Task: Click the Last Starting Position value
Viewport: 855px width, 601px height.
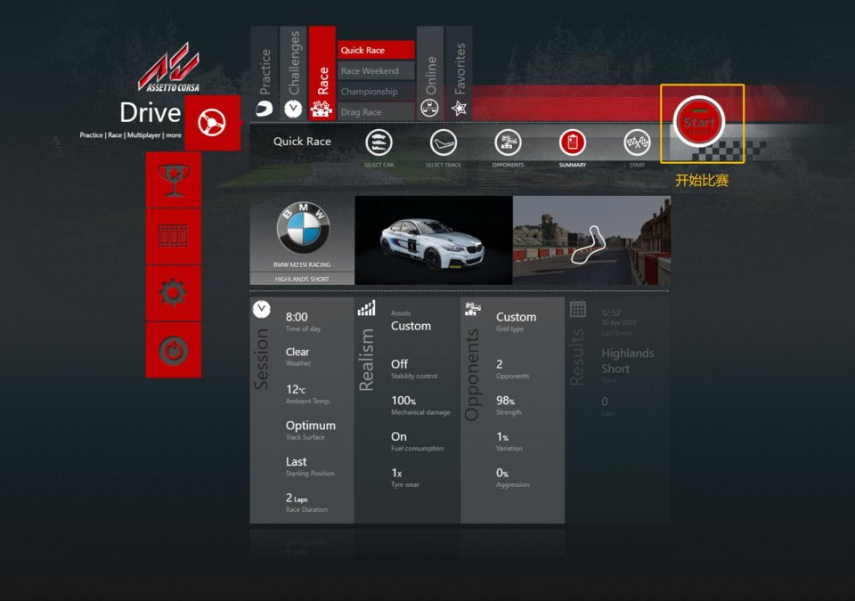Action: coord(296,461)
